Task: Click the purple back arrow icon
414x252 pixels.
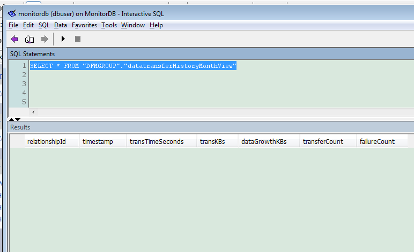Action: click(x=14, y=39)
